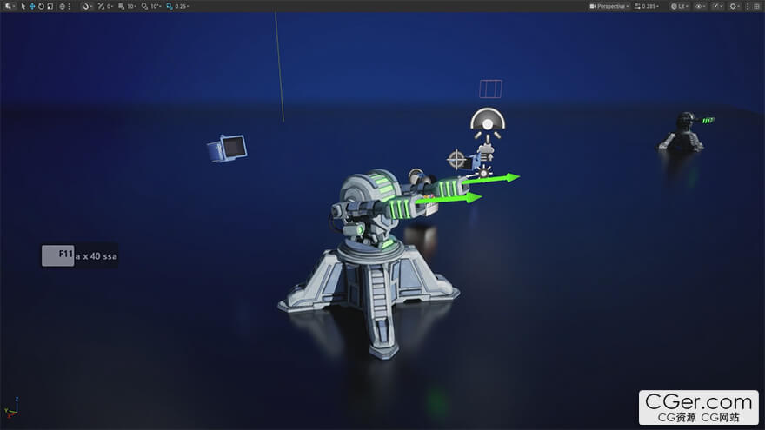This screenshot has width=765, height=430.
Task: Select the sky light dome icon
Action: coord(488,123)
